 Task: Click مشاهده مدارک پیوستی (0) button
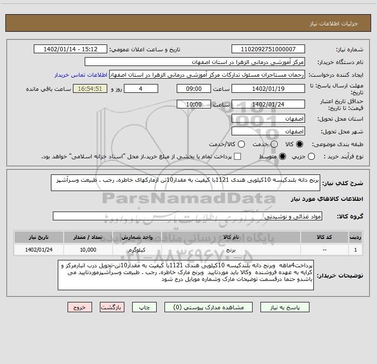[209, 307]
